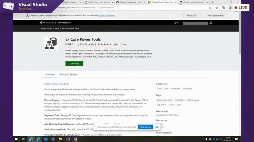Open the Rating & Review tab
The image size is (254, 142).
pyautogui.click(x=68, y=75)
